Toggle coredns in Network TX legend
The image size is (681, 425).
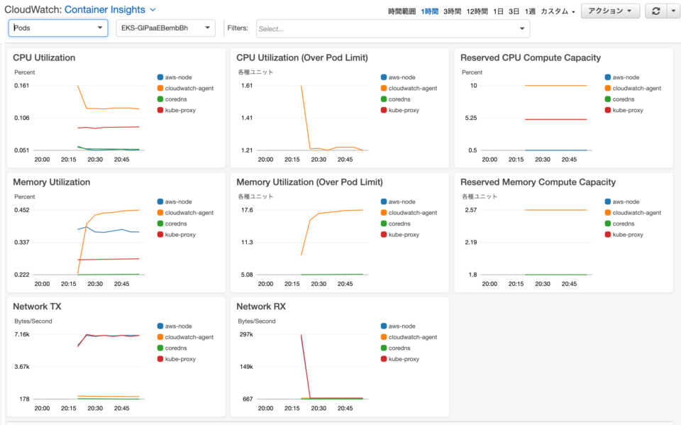click(172, 348)
